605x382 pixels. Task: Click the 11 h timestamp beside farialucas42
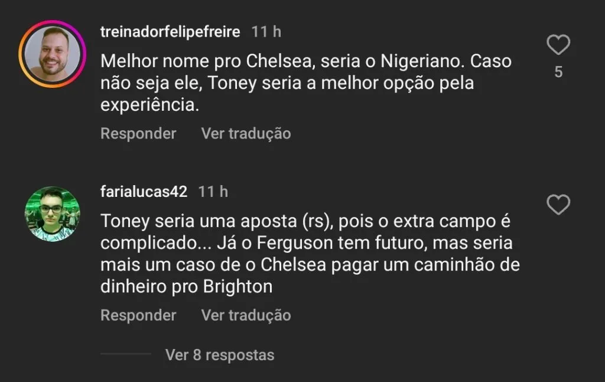[x=213, y=192]
